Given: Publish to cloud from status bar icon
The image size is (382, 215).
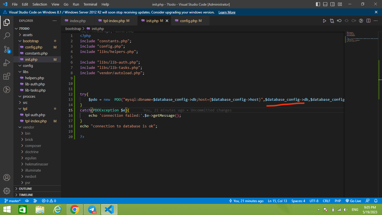Looking at the screenshot, I should point(27,201).
